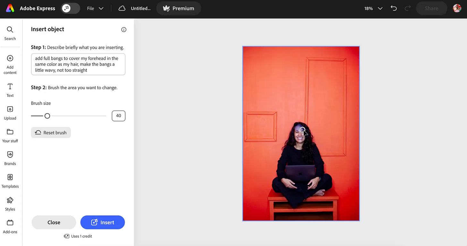The height and width of the screenshot is (246, 467).
Task: Click the Step 1 description text box
Action: click(78, 64)
